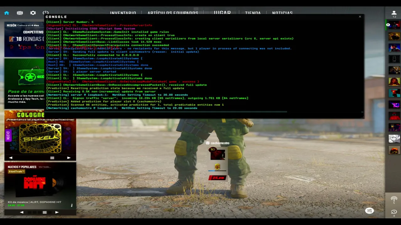
Task: Open the settings gear icon
Action: [x=33, y=13]
